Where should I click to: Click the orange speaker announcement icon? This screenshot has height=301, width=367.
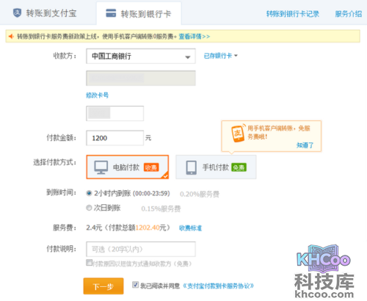pos(11,37)
